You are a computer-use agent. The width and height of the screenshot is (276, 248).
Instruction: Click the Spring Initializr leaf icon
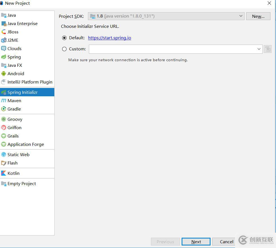tap(4, 92)
